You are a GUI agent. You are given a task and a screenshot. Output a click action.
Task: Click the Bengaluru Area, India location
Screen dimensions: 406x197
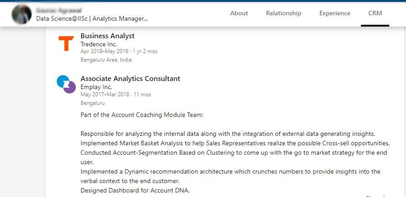click(x=106, y=60)
